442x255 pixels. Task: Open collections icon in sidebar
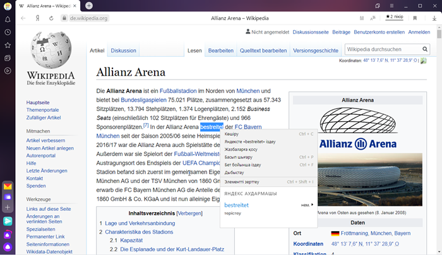8,58
